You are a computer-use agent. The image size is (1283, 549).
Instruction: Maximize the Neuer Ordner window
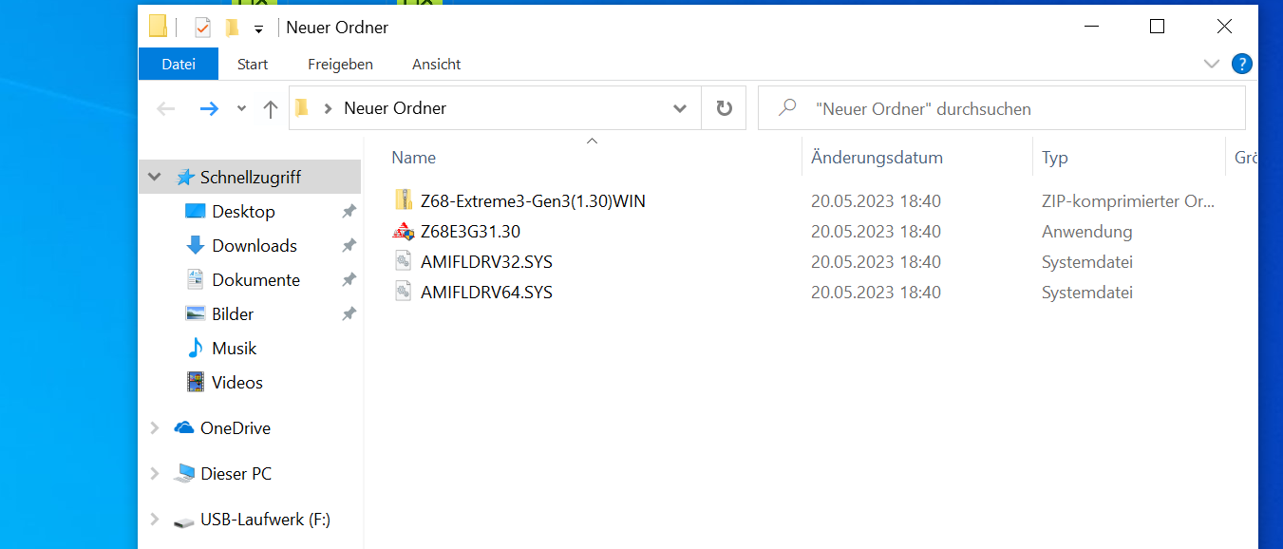[x=1157, y=27]
